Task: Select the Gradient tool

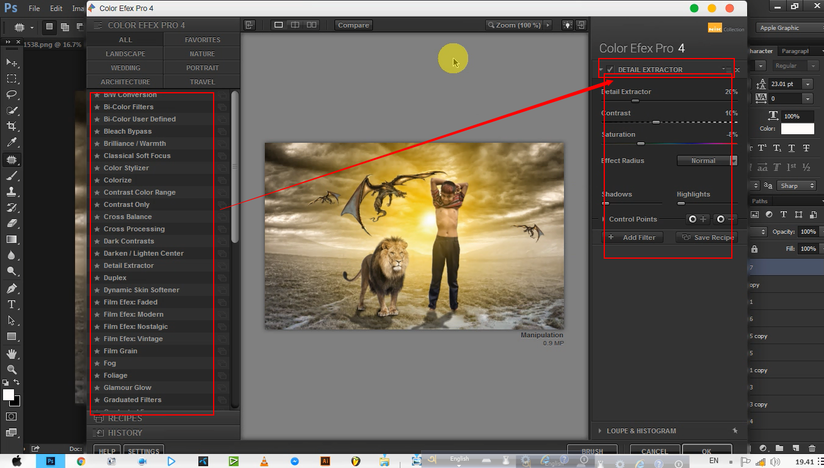Action: pyautogui.click(x=12, y=239)
